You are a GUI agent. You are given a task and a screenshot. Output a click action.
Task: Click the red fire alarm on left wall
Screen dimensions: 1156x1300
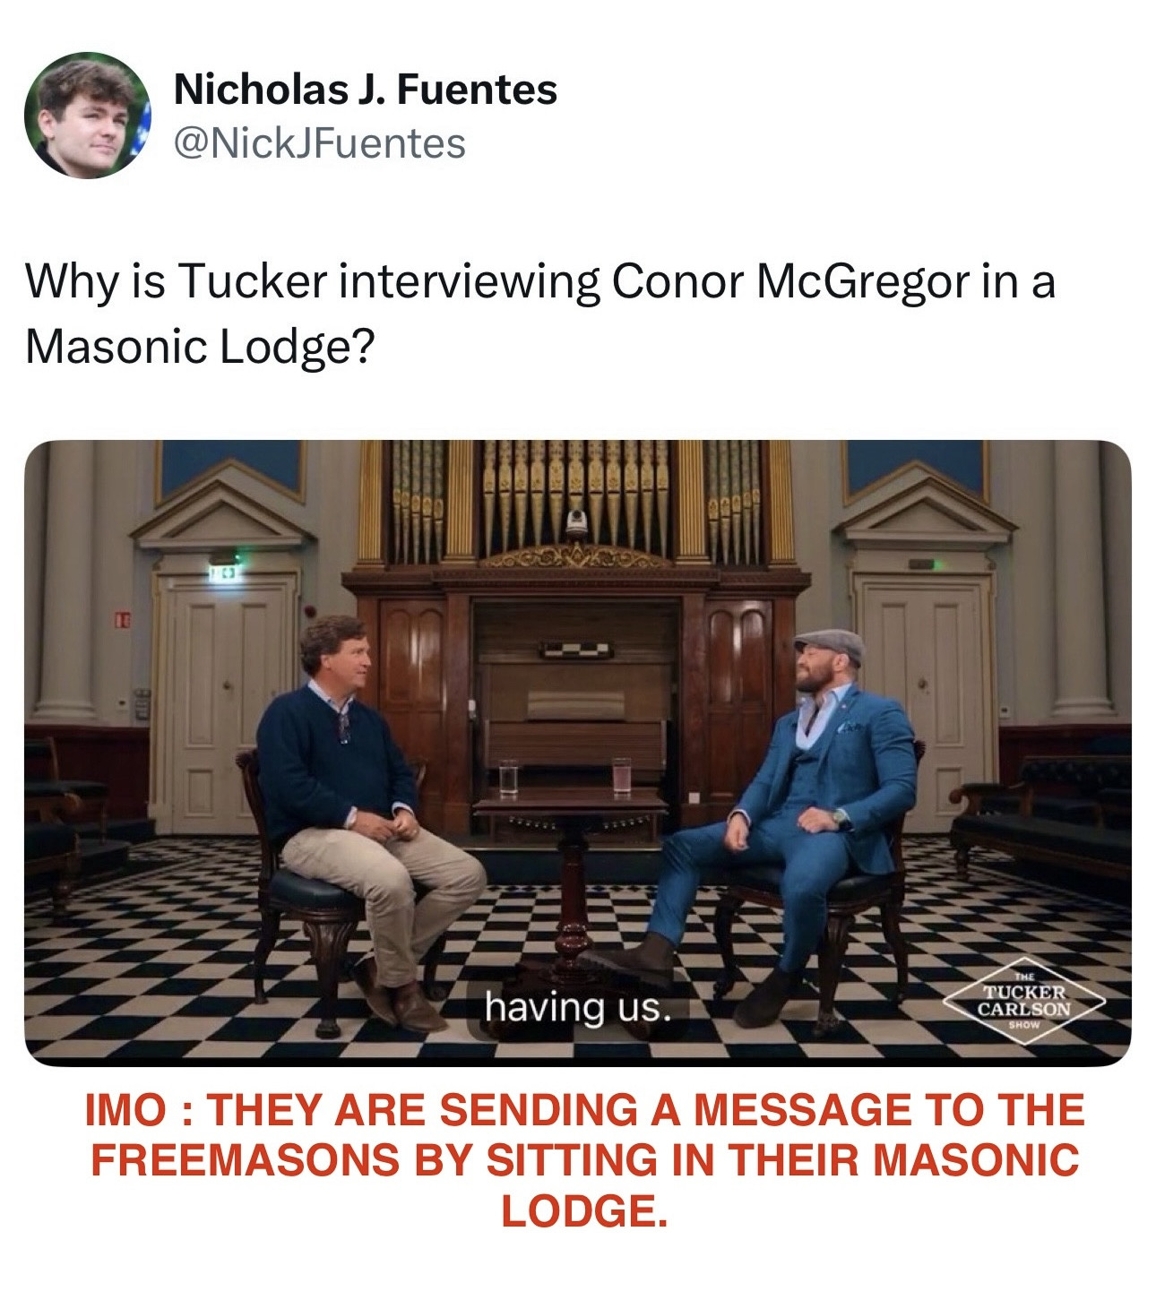[x=124, y=617]
